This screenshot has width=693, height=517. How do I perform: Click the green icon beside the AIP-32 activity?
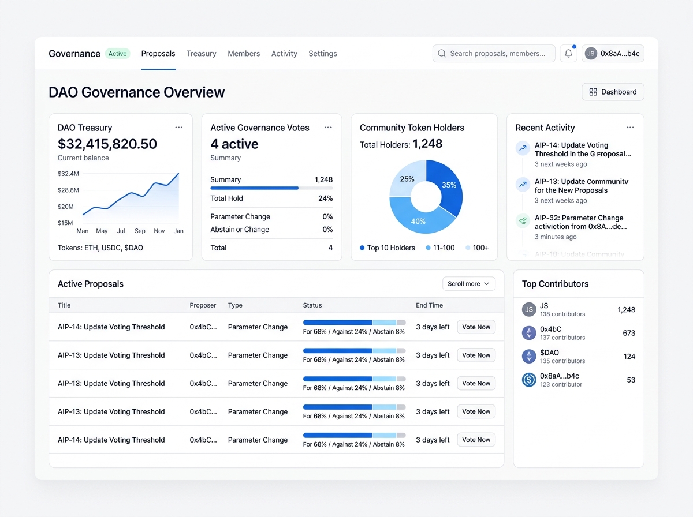point(523,220)
